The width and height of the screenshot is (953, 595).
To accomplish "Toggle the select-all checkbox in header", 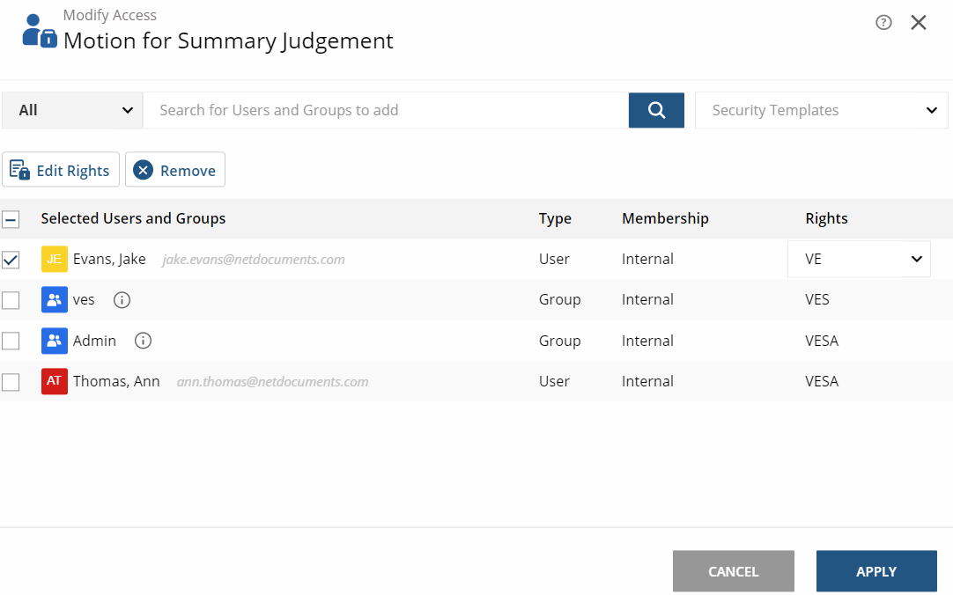I will pos(11,218).
